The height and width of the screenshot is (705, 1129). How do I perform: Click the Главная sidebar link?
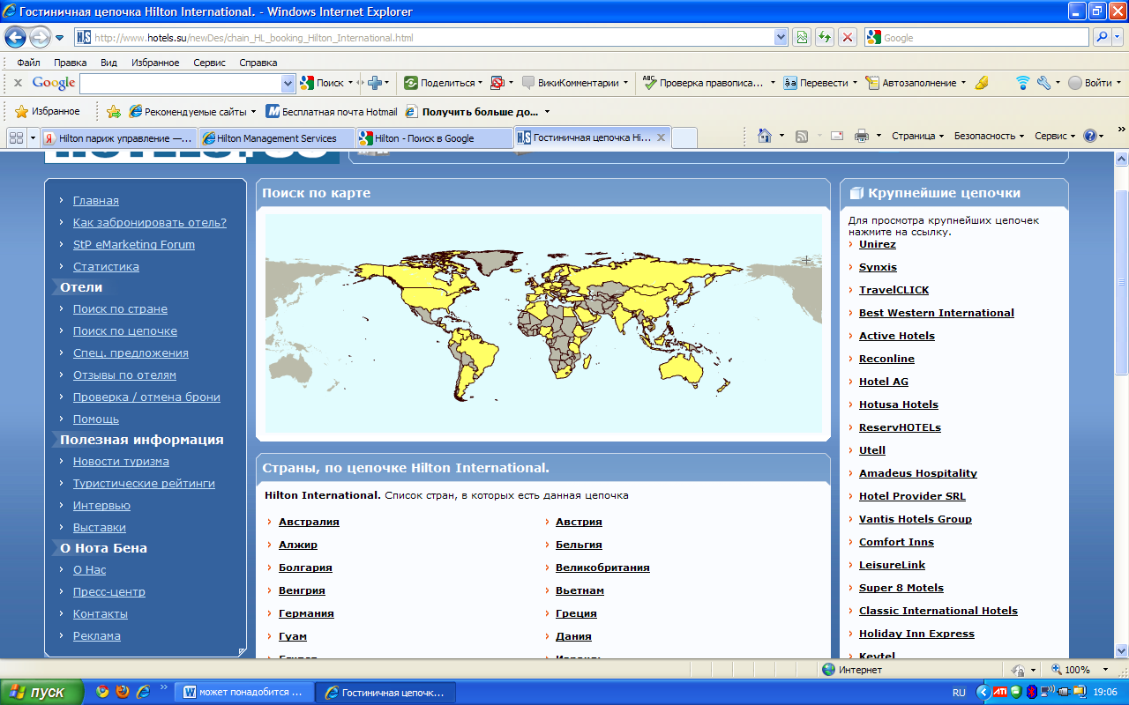click(95, 200)
